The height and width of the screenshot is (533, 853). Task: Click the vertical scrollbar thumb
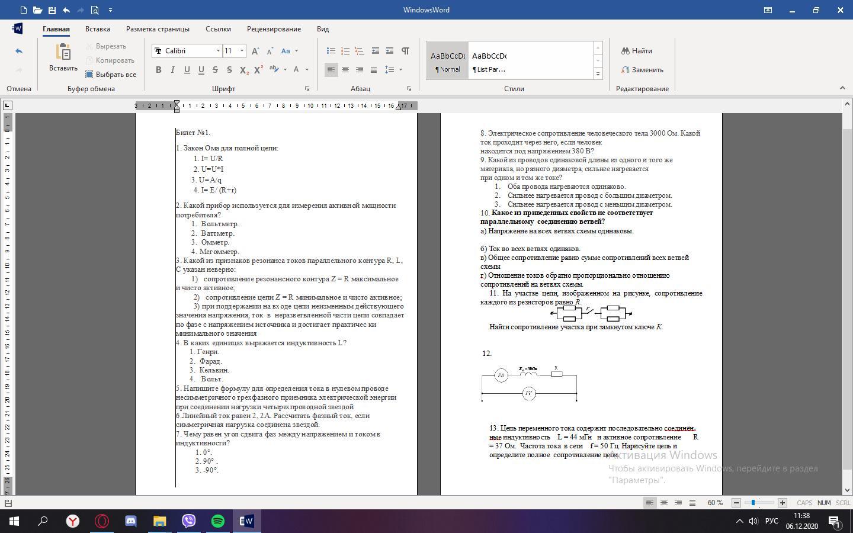click(x=847, y=299)
